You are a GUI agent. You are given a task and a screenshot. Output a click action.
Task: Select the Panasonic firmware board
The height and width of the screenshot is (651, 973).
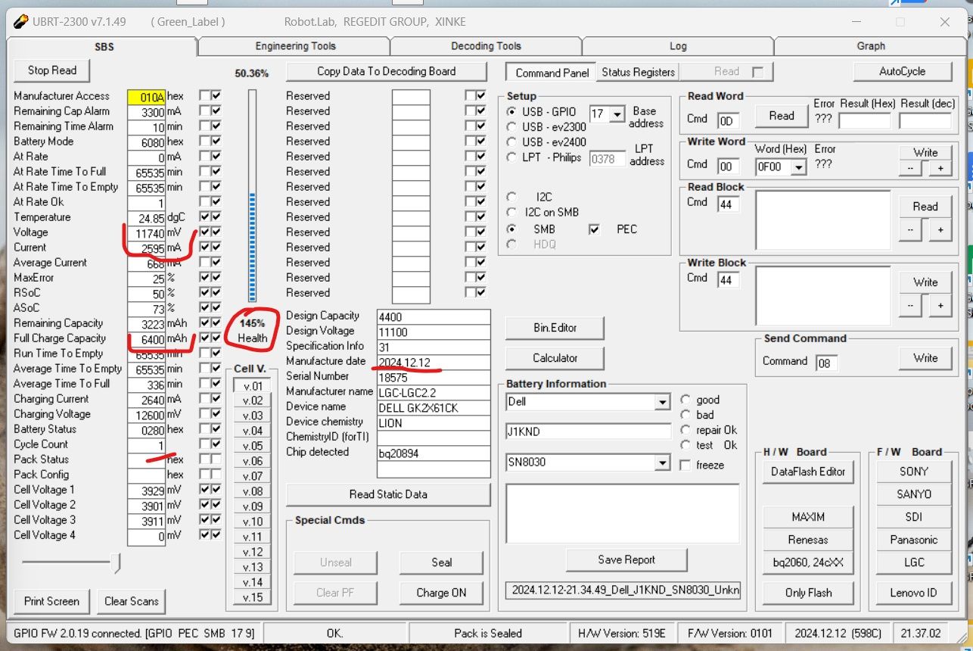click(x=914, y=540)
